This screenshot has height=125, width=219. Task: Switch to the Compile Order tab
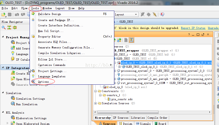click(157, 118)
